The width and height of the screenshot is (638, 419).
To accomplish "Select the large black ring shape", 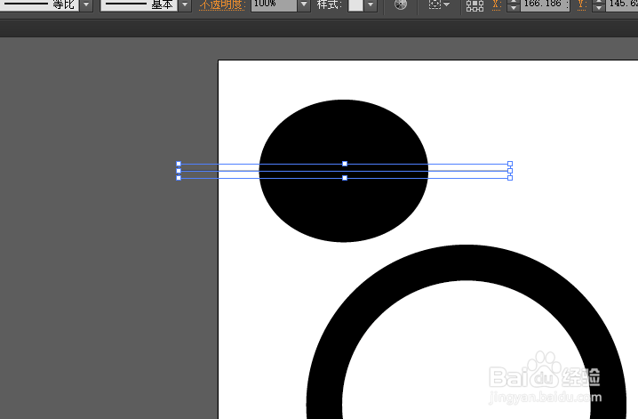I will coord(467,262).
